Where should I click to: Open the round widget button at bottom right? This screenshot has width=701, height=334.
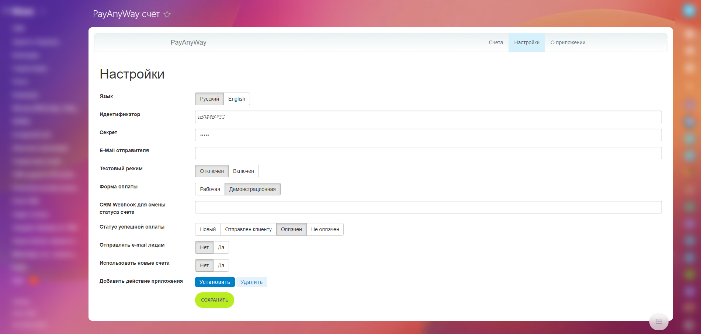pyautogui.click(x=659, y=322)
